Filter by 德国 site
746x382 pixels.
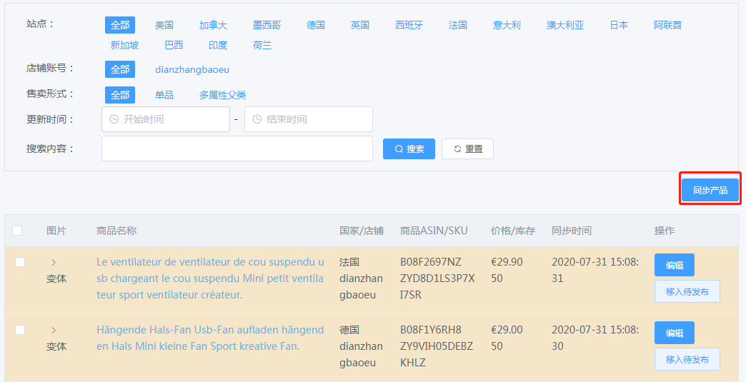pyautogui.click(x=316, y=25)
